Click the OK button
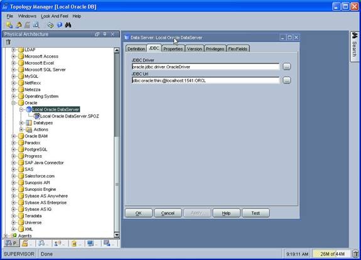 pyautogui.click(x=138, y=213)
